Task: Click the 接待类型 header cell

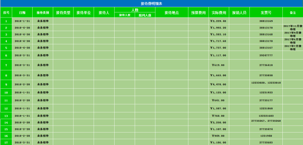Action: 63,12
